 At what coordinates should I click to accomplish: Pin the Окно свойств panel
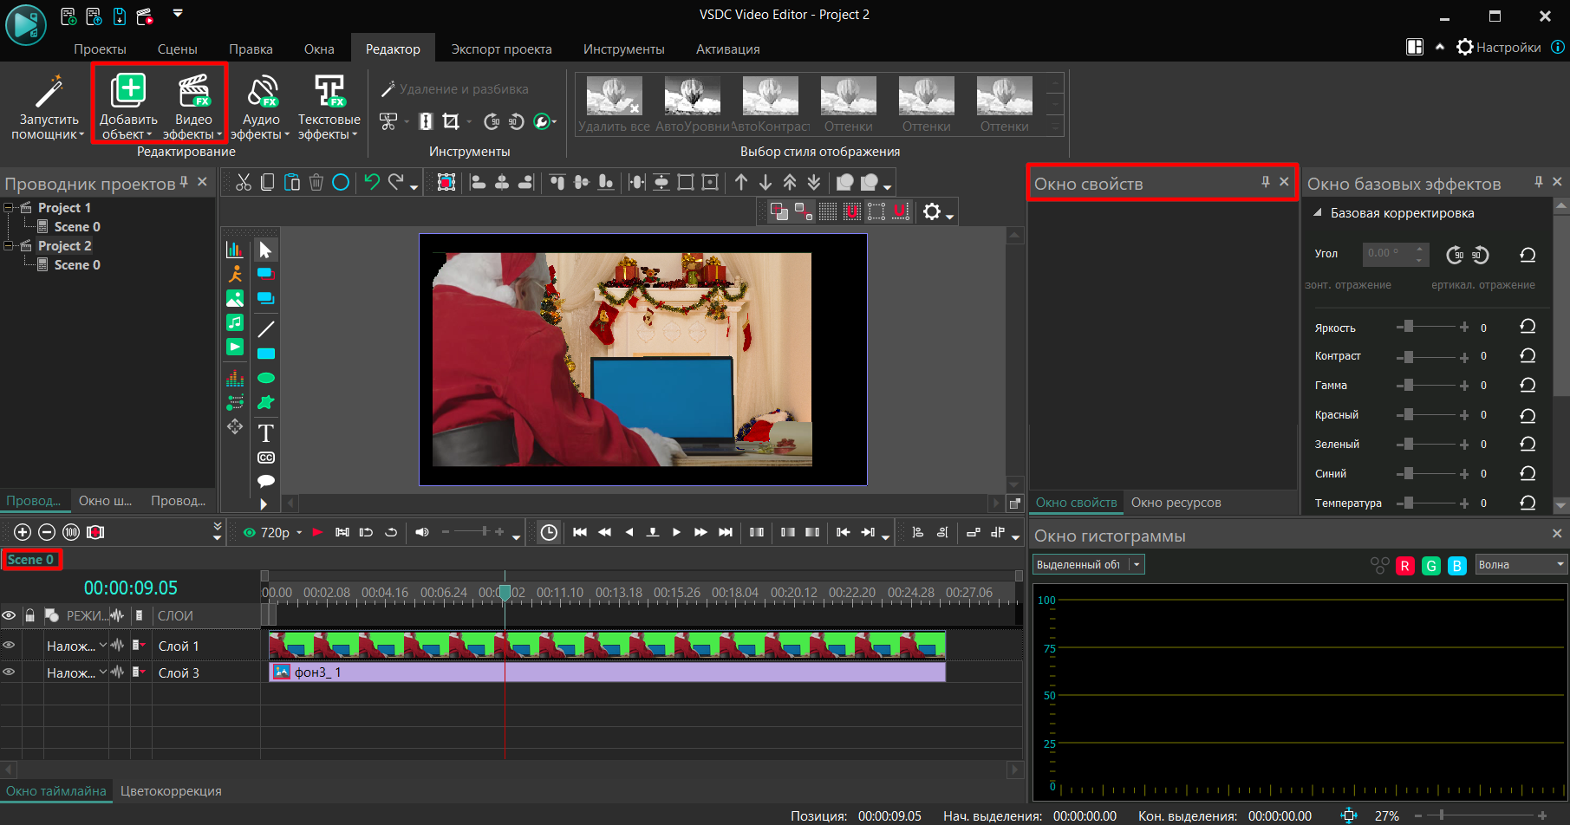tap(1266, 182)
